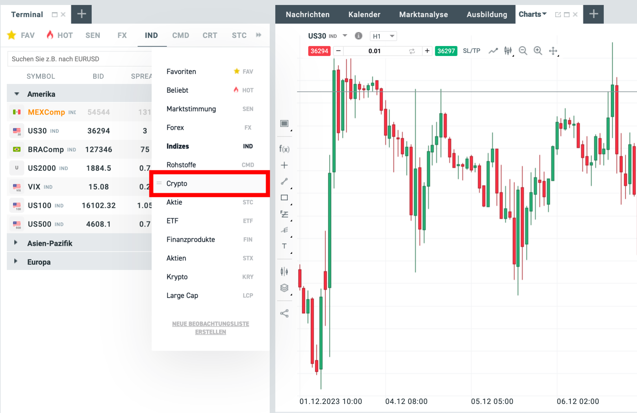
Task: Increase lot size with plus stepper
Action: pyautogui.click(x=427, y=51)
